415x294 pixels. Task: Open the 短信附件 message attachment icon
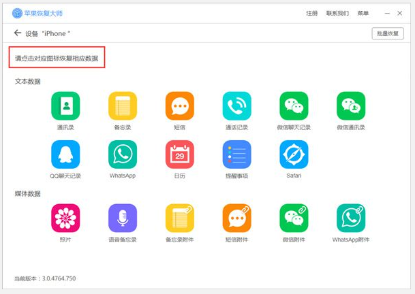[x=237, y=218]
